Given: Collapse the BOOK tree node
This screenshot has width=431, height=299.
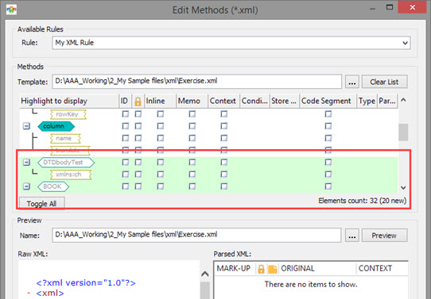Looking at the screenshot, I should (26, 186).
